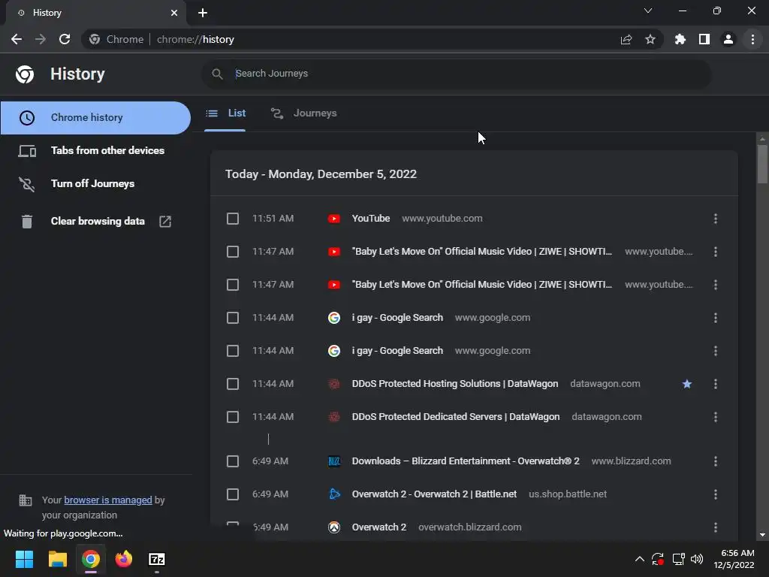Open the YouTube history link
The width and height of the screenshot is (769, 577).
pos(371,219)
